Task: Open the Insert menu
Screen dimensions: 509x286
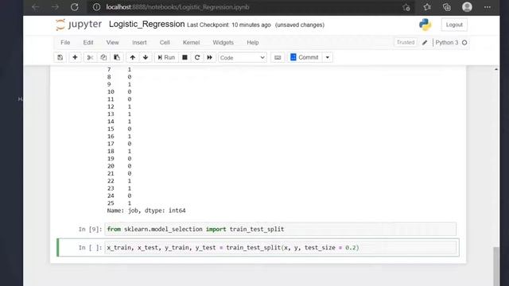Action: [x=139, y=42]
